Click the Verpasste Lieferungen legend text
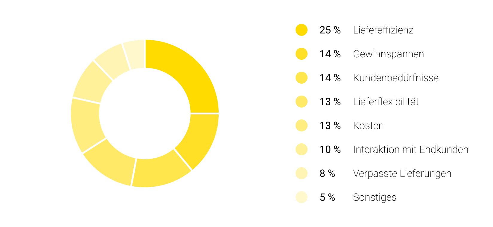493x227 pixels. [x=402, y=173]
